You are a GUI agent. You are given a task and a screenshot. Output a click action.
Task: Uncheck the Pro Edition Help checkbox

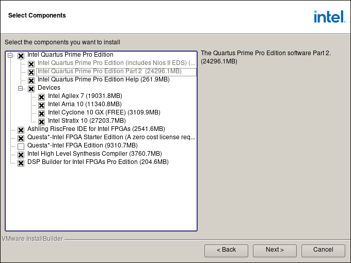(x=31, y=80)
